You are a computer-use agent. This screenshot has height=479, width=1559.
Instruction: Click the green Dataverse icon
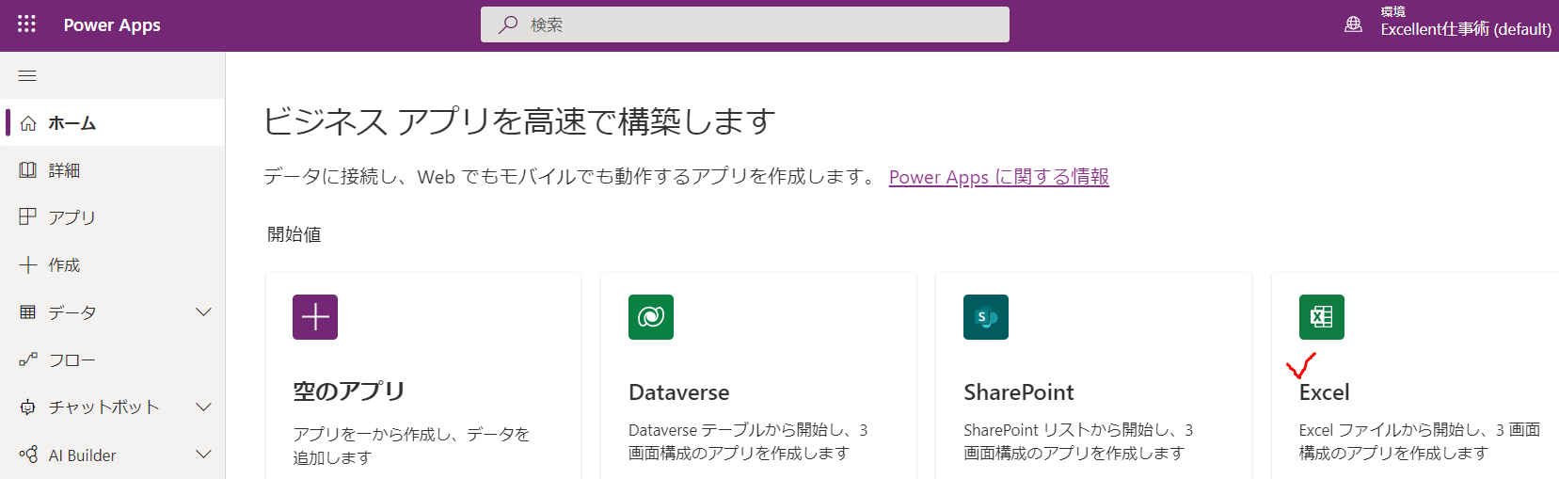tap(651, 317)
